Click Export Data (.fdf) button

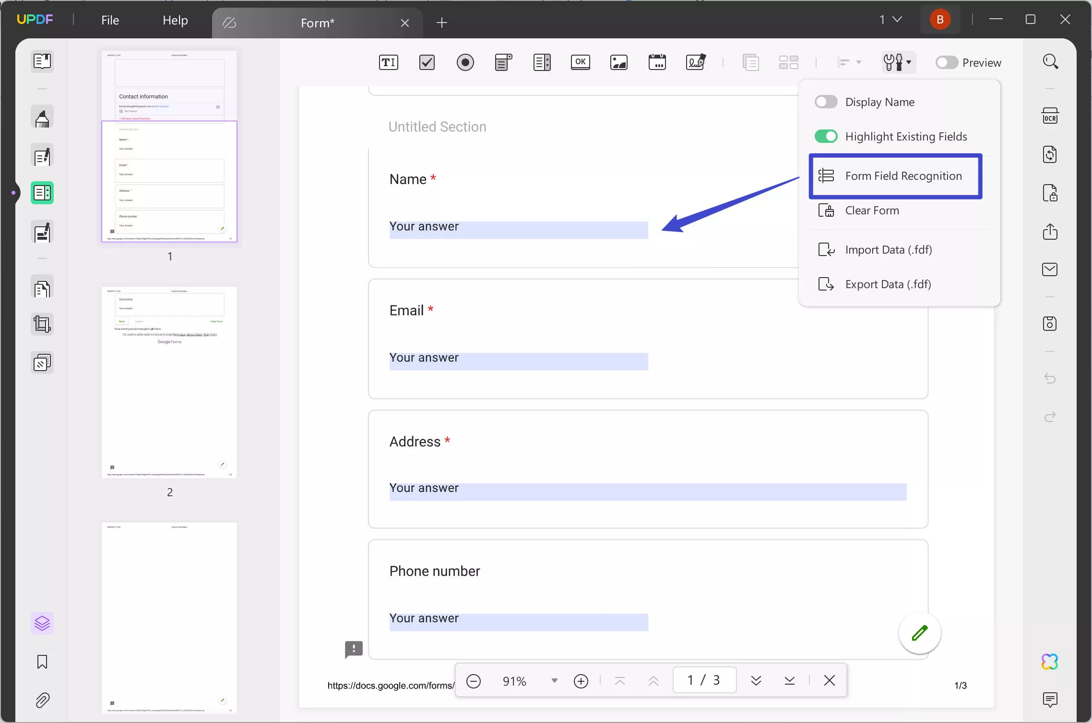click(x=888, y=284)
